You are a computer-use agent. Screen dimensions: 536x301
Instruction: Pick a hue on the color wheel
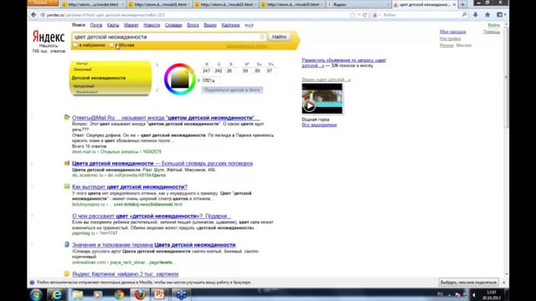180,79
